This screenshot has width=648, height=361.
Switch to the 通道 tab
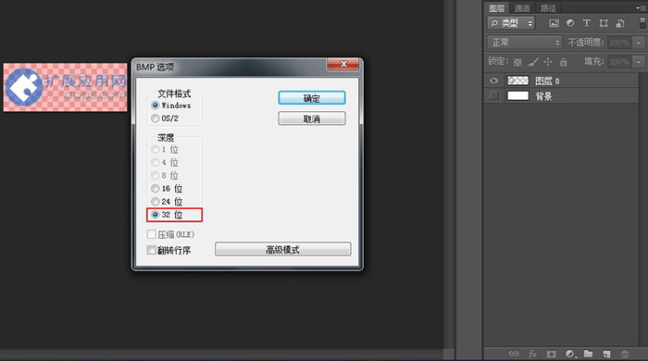[522, 7]
